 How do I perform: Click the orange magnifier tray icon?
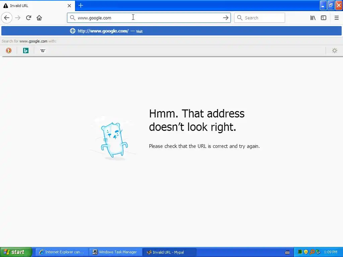tap(312, 252)
